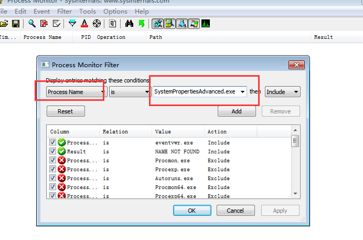This screenshot has height=240, width=363.
Task: Click the Operation column header in main window
Action: tap(120, 37)
